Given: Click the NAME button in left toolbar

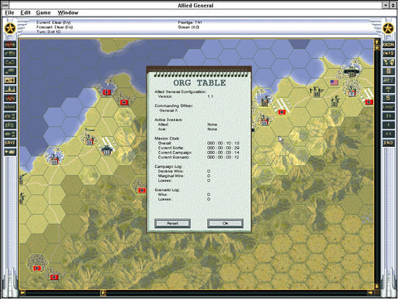Looking at the screenshot, I should point(10,107).
